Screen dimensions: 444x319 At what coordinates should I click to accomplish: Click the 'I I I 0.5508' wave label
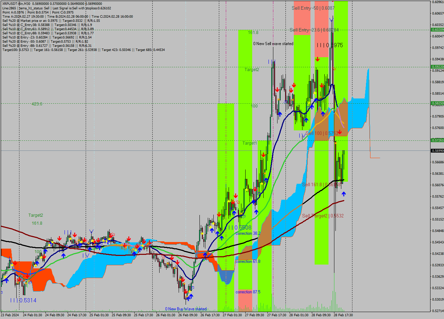240,227
